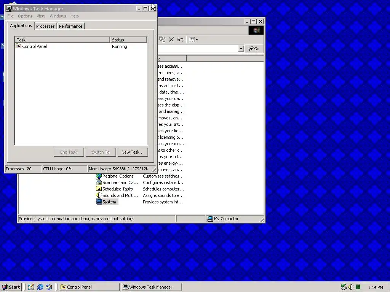Screen dimensions: 390x292
Task: Select Regional Options item
Action: [x=115, y=176]
